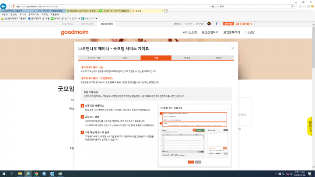Click the 로그아웃 link
Viewport: 315px width, 177px height.
(189, 24)
